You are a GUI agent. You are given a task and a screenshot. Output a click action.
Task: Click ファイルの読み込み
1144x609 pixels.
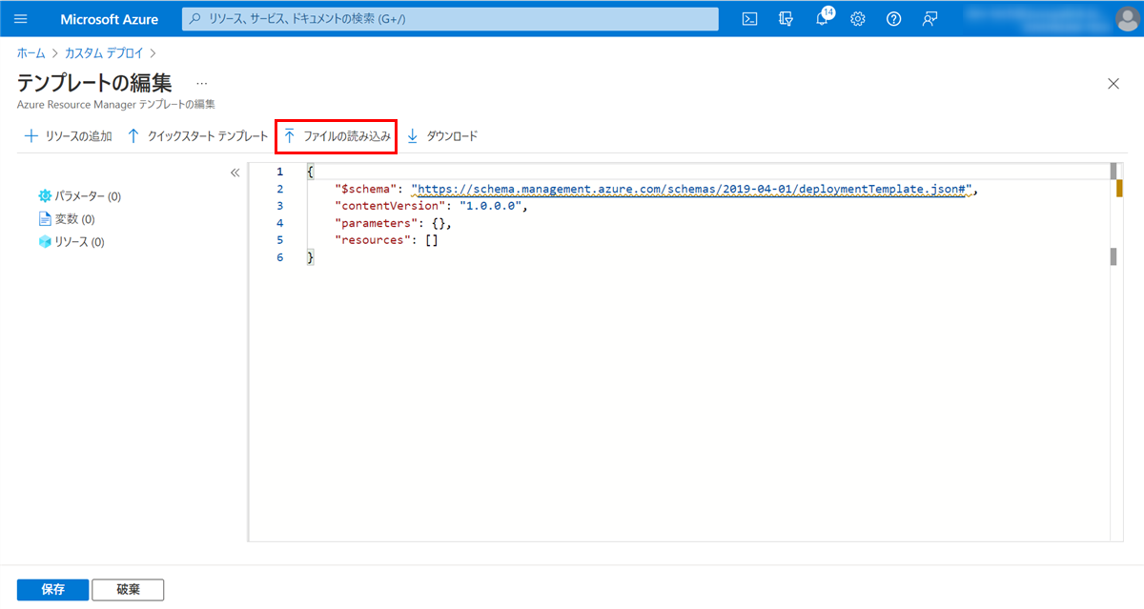337,136
